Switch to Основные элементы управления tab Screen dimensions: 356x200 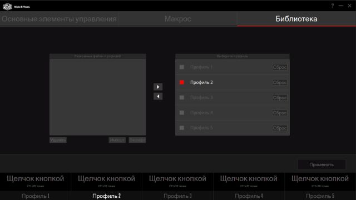point(59,19)
